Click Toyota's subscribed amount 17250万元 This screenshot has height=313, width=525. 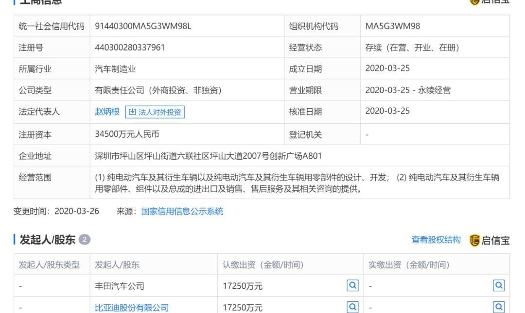coord(243,286)
